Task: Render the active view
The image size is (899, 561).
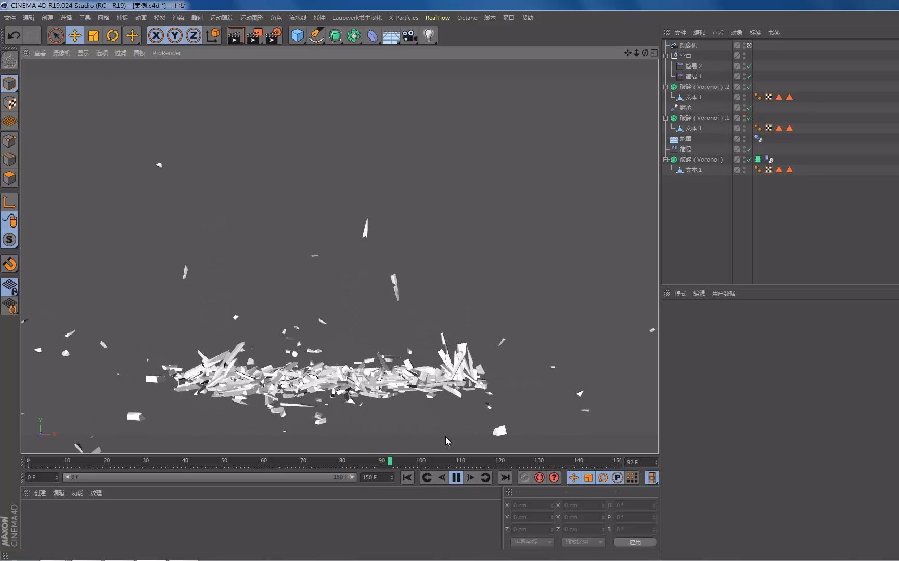Action: 235,35
